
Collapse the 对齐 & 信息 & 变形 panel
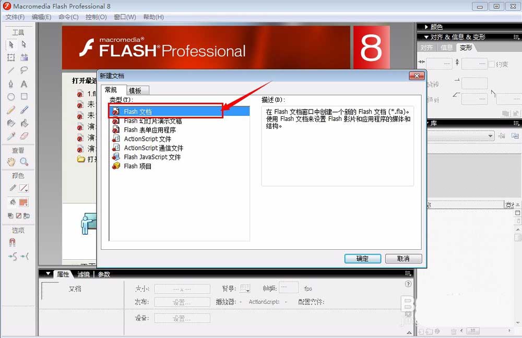[426, 37]
